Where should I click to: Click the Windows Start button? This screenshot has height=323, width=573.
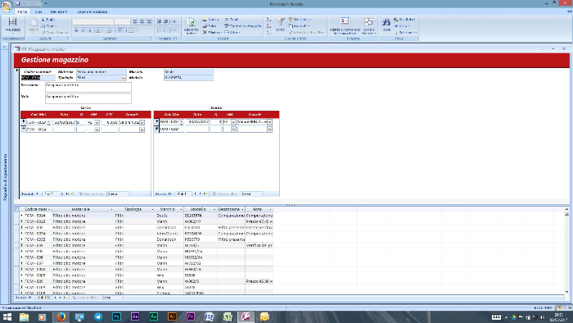[7, 316]
